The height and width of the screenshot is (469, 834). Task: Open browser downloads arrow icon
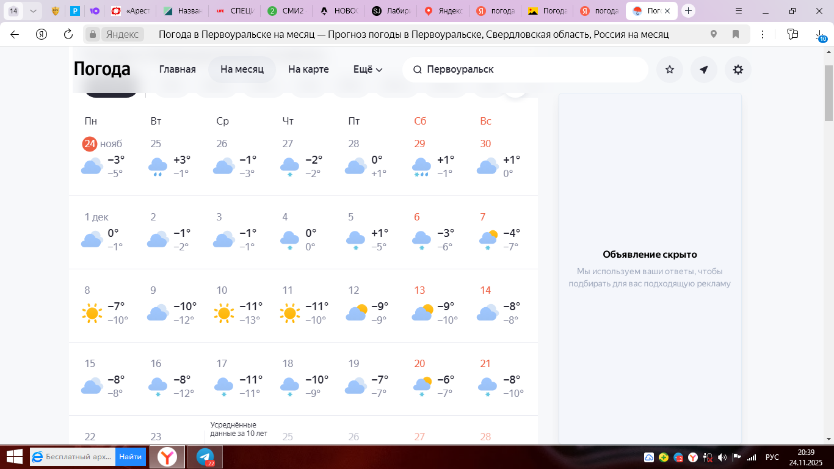[x=820, y=35]
